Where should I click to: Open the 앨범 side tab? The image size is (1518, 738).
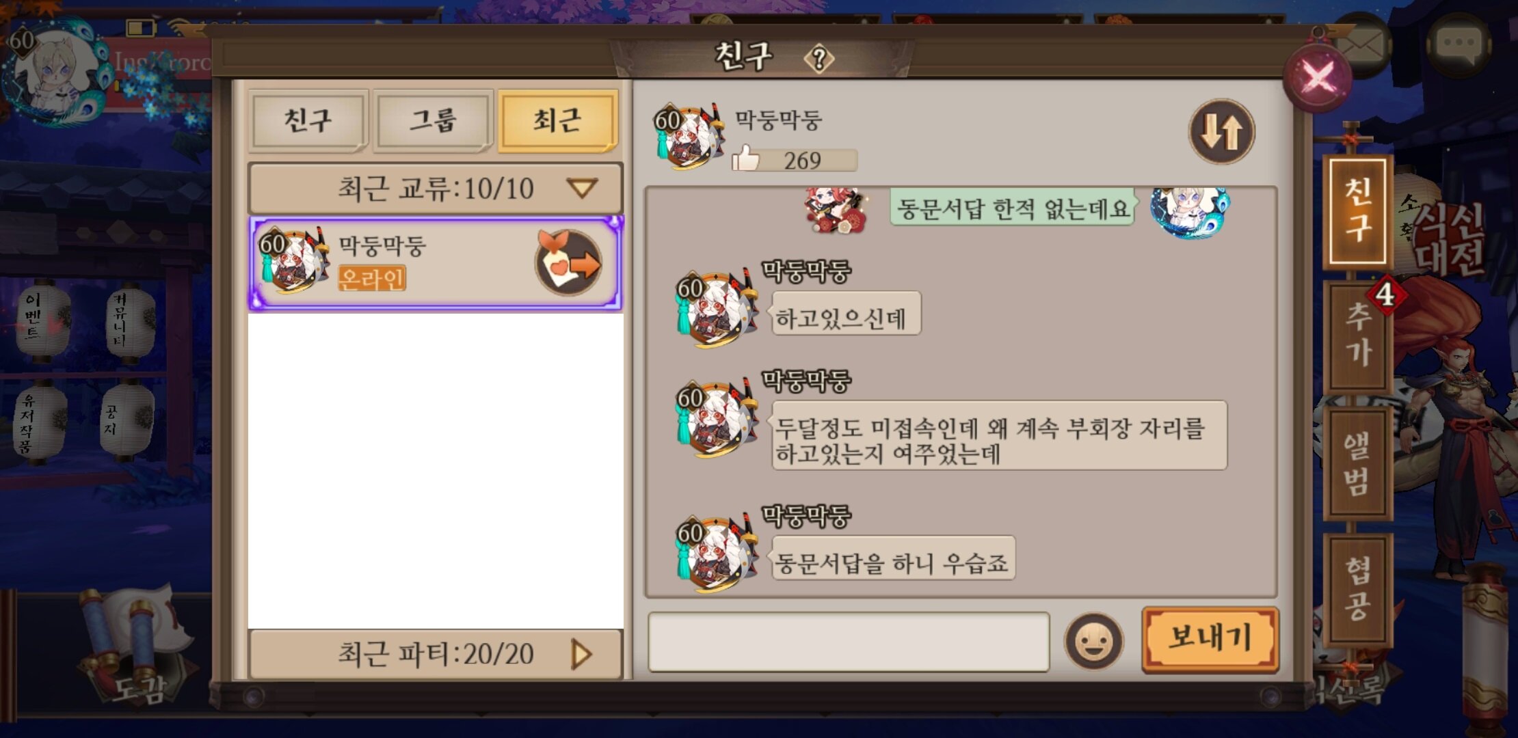click(x=1358, y=463)
